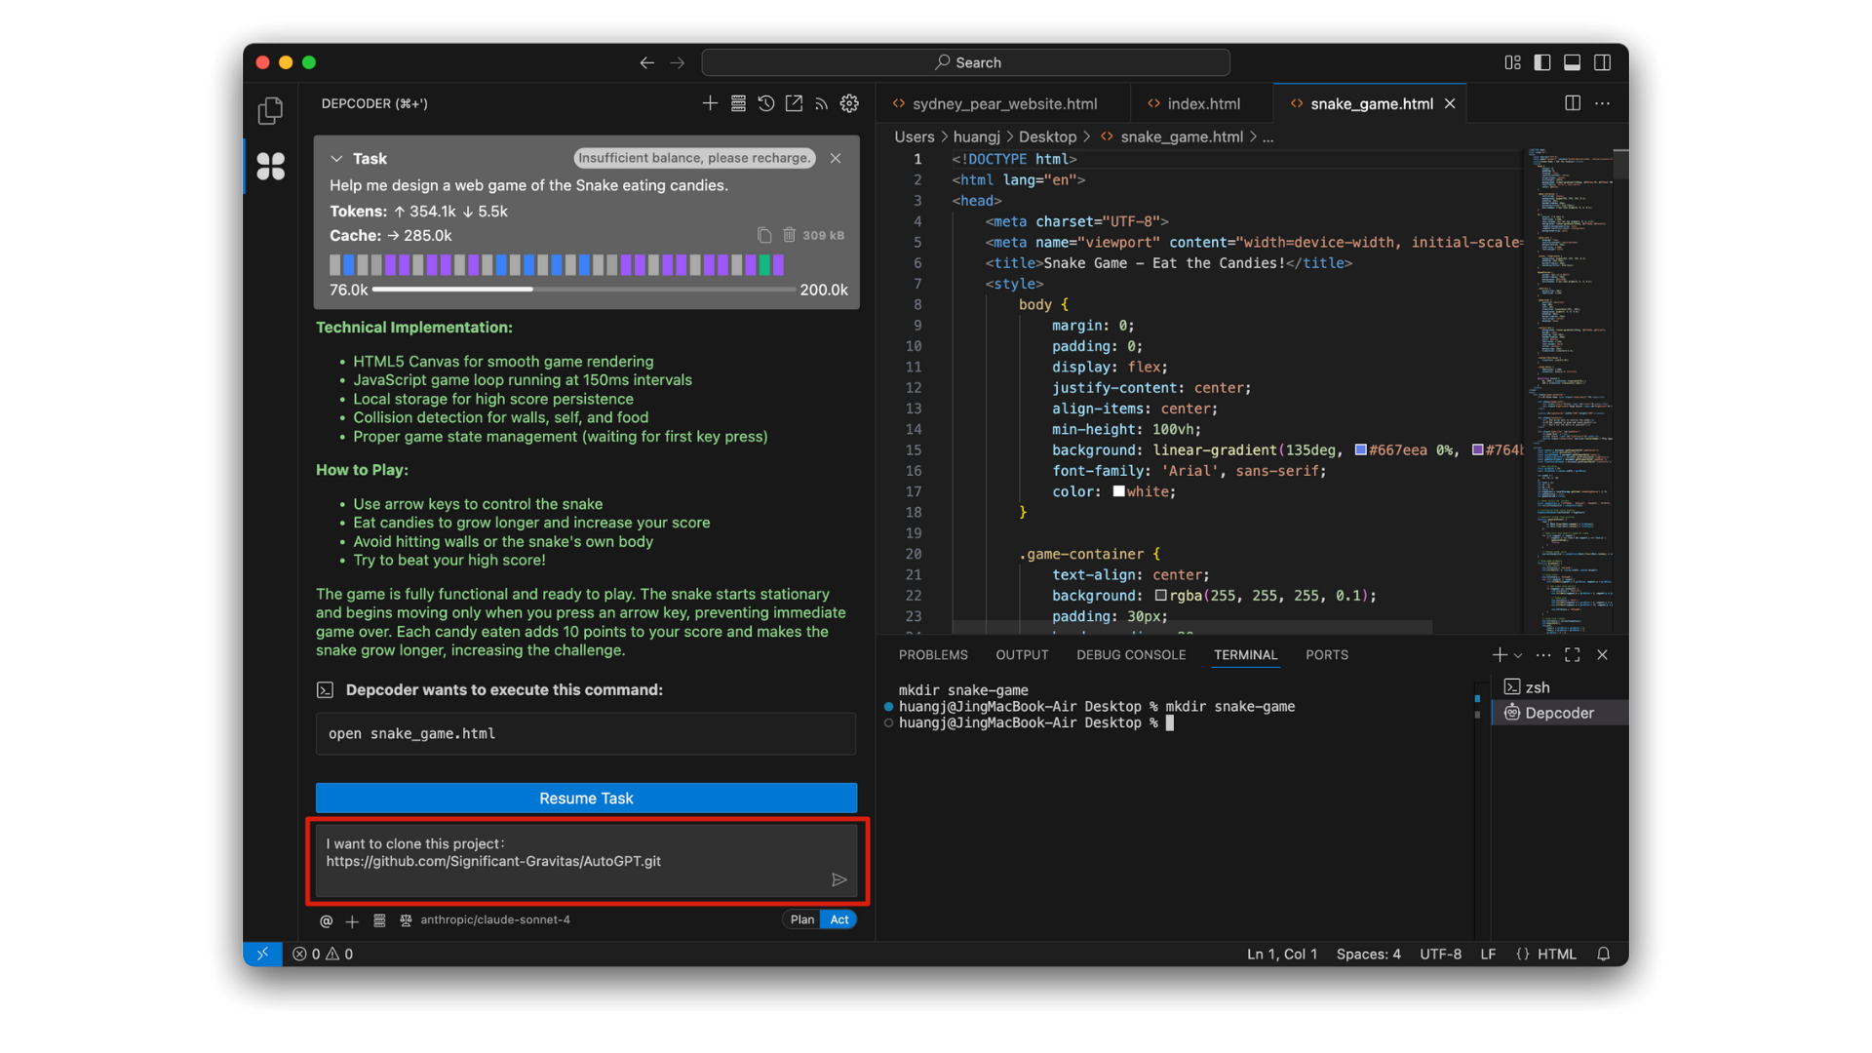
Task: Open the PROBLEMS panel tab
Action: (x=933, y=655)
